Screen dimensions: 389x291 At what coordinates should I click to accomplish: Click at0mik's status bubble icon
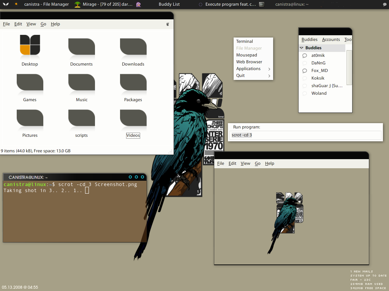(x=305, y=56)
